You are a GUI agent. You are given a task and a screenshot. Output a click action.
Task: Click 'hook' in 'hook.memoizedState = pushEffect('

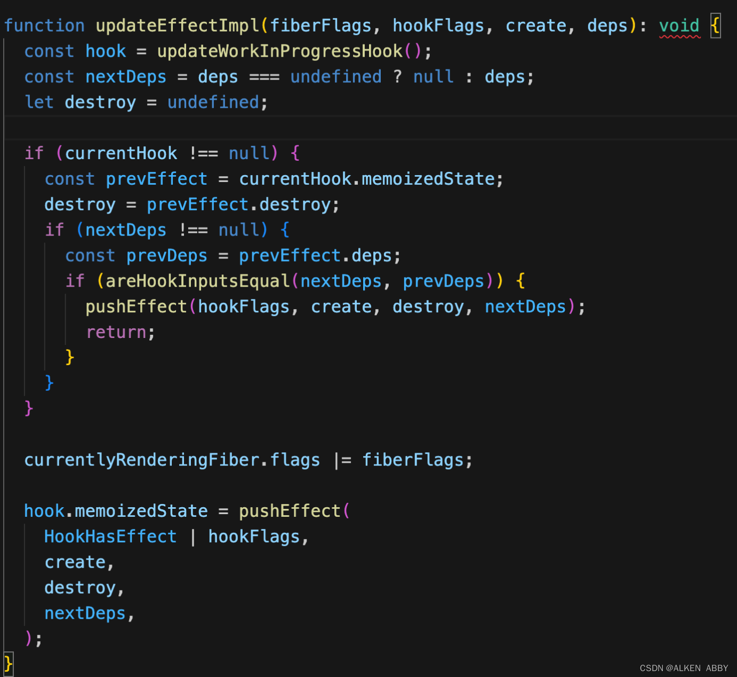(x=44, y=511)
